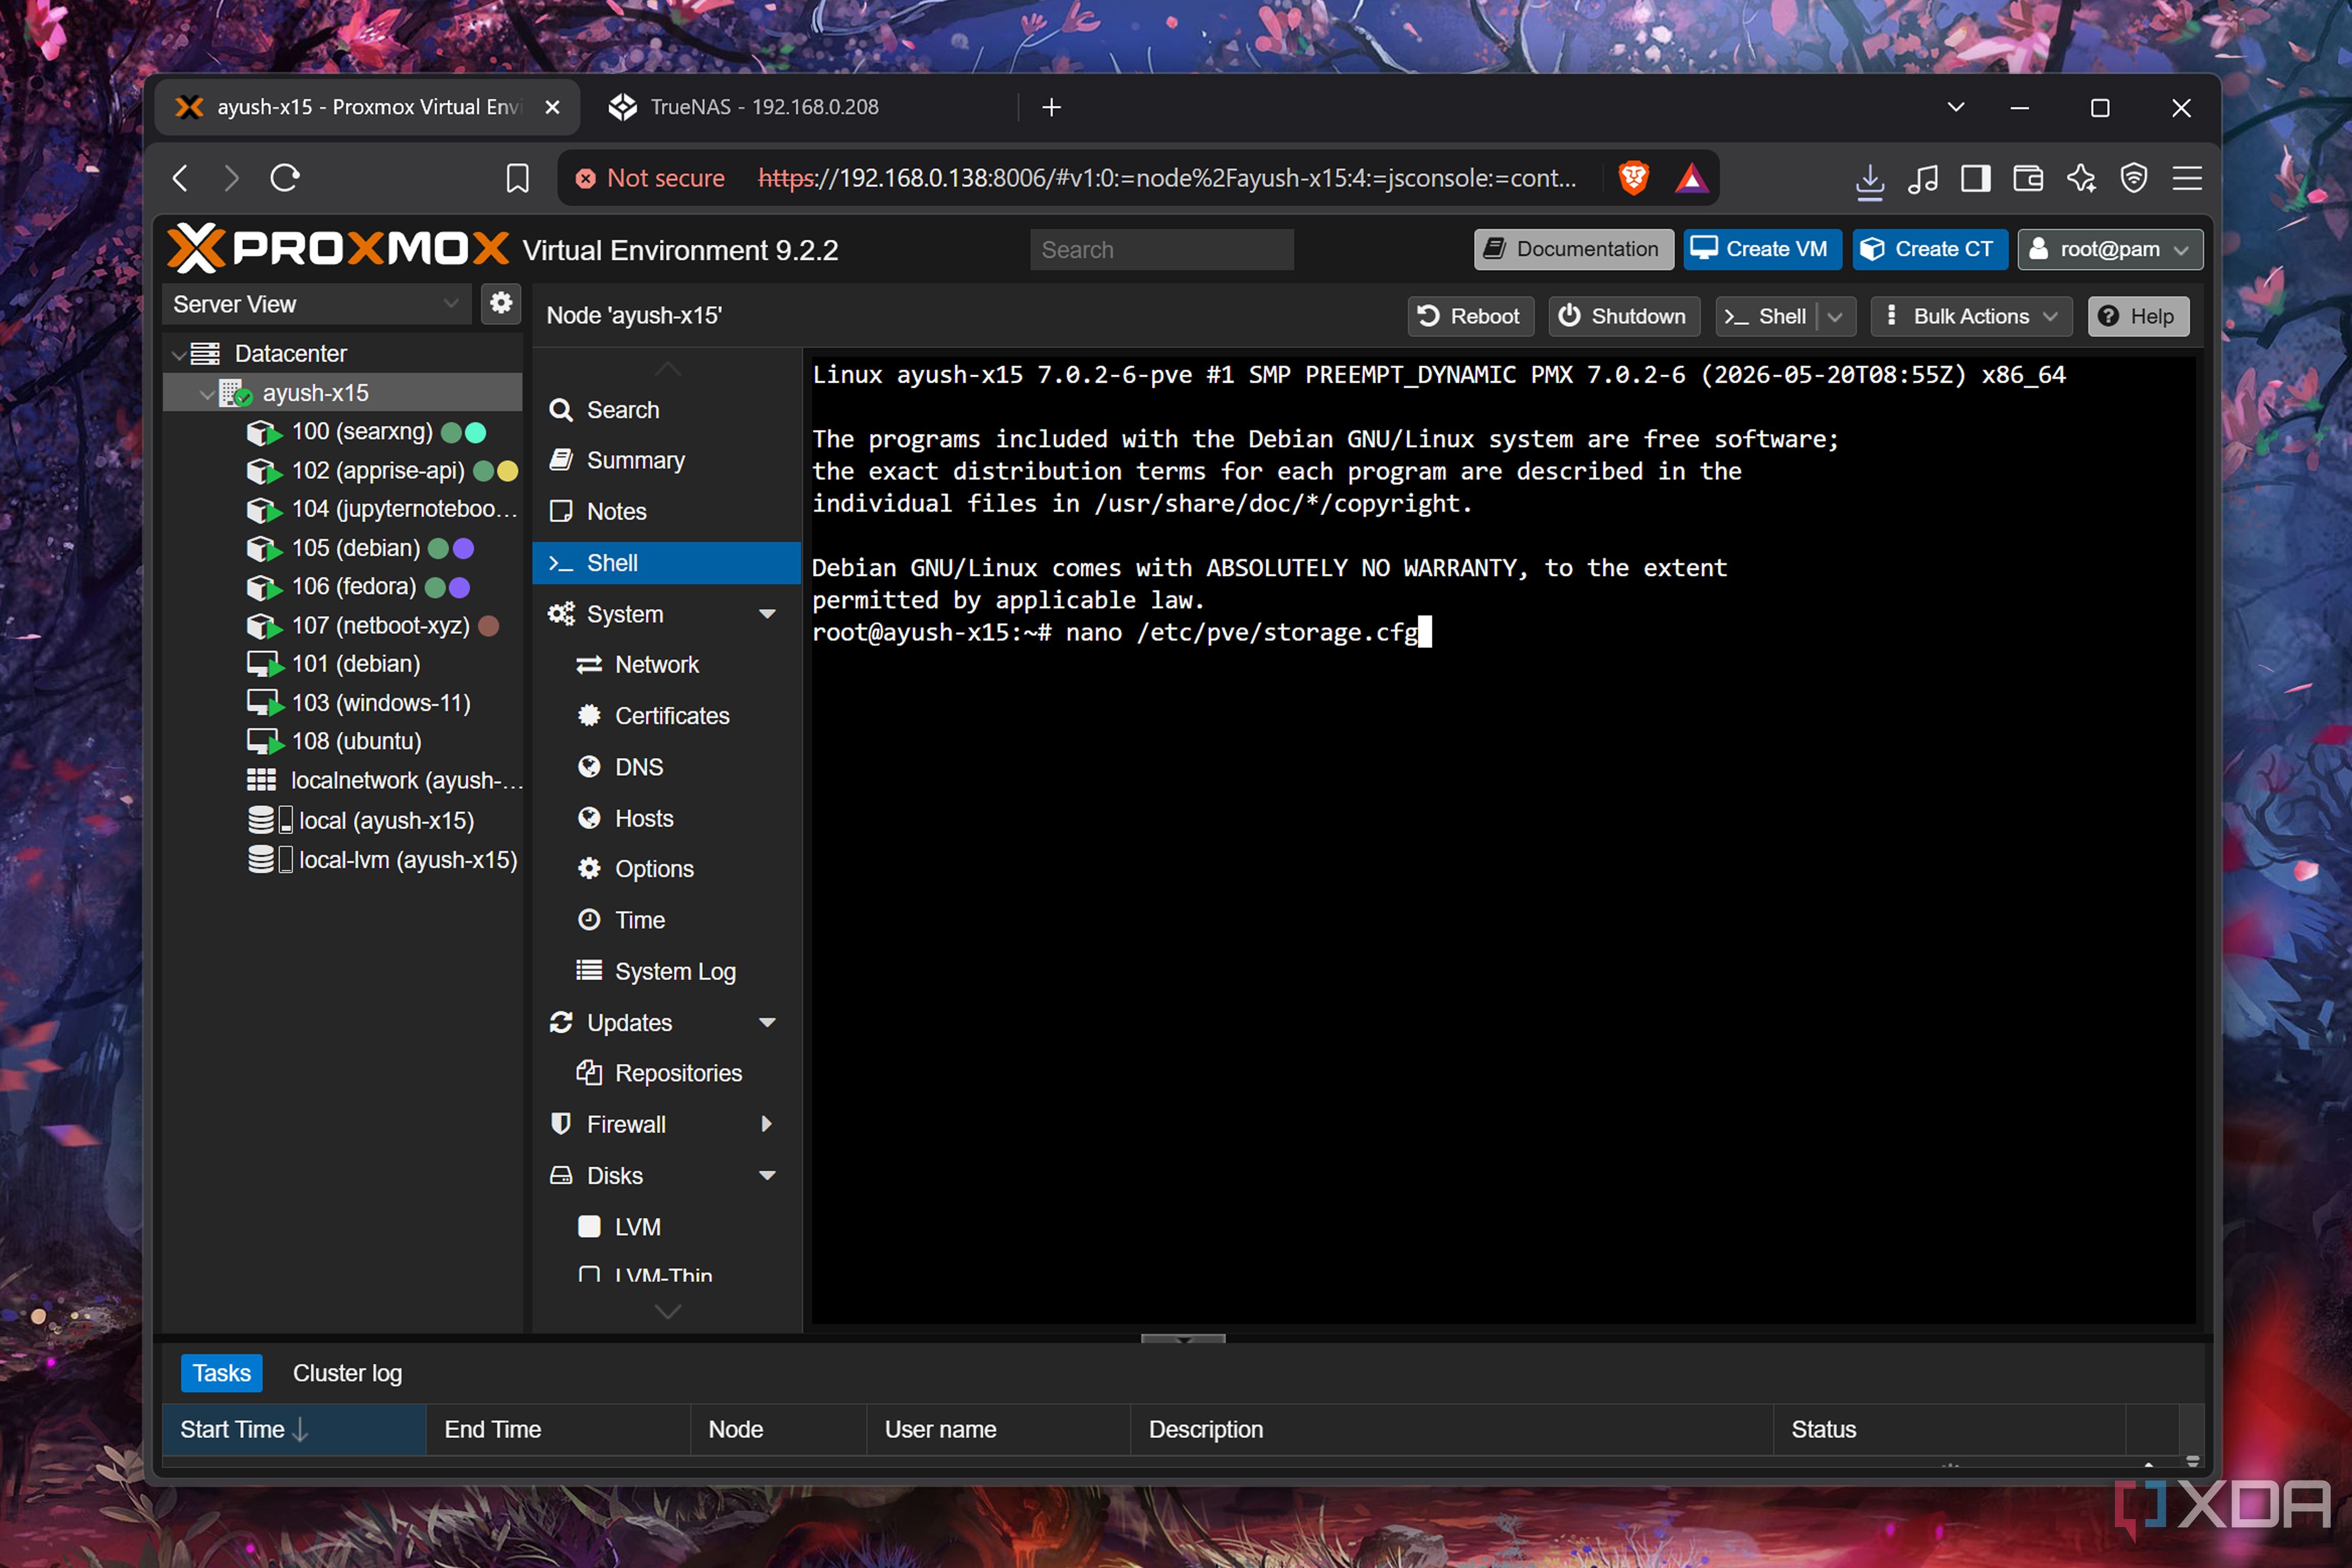The height and width of the screenshot is (1568, 2352).
Task: Expand the Firewall menu section
Action: coord(767,1124)
